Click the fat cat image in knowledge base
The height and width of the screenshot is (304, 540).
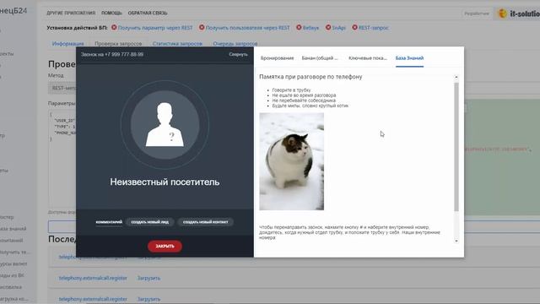291,161
